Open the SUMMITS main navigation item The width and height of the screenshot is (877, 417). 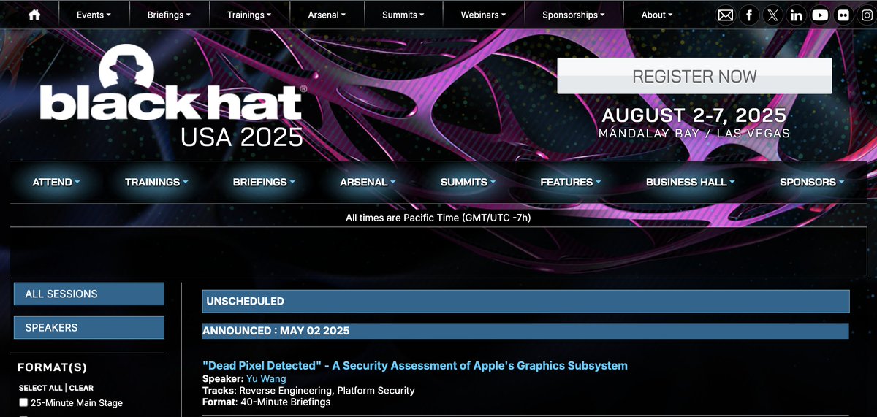(468, 182)
